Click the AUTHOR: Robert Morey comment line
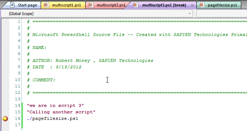Viewport: 247px width, 131px height. tap(90, 60)
